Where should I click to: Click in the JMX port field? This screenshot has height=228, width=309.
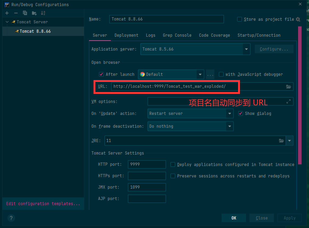[147, 187]
